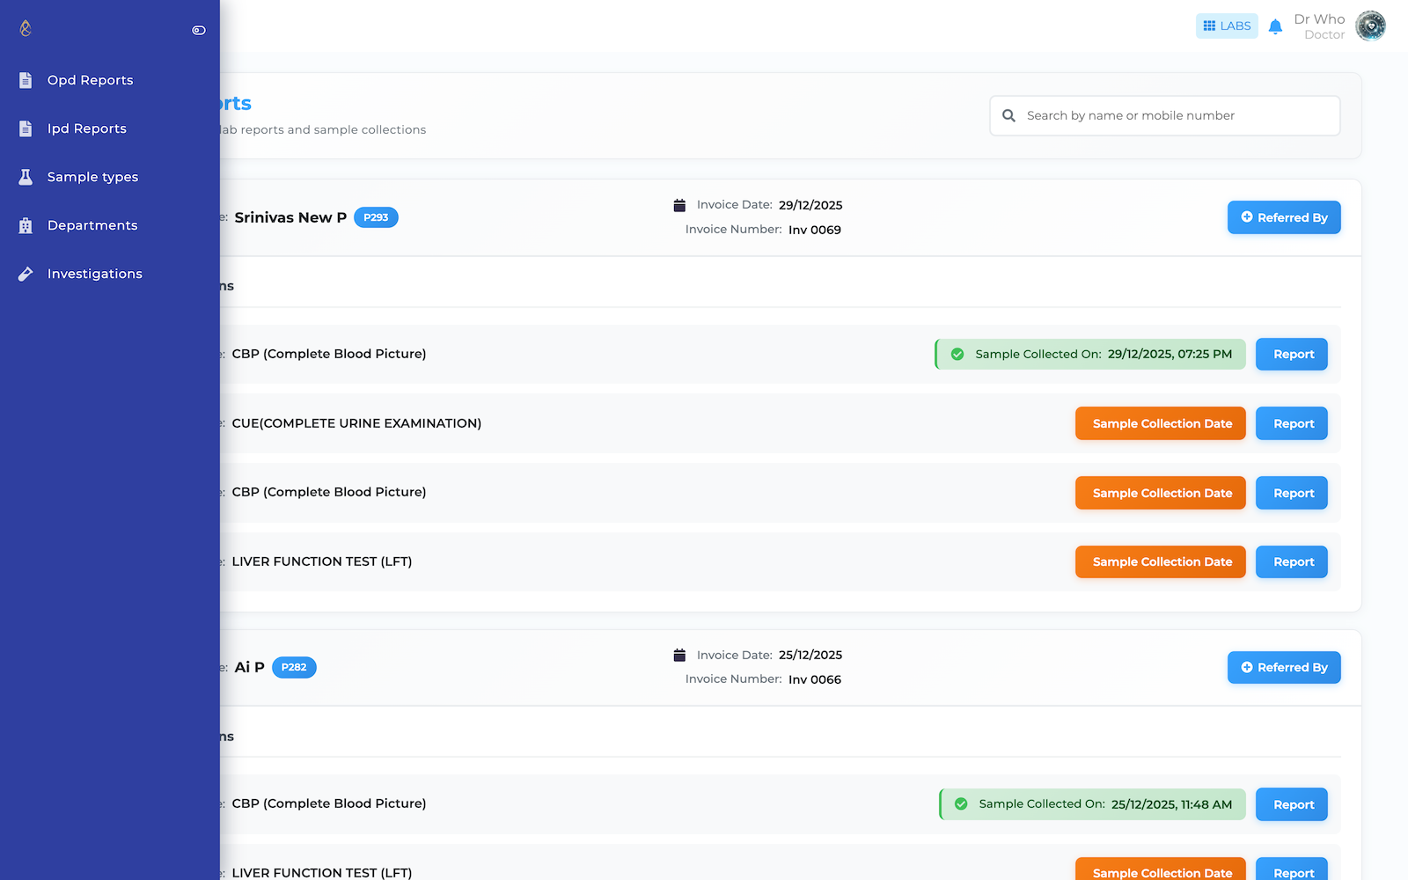Open the LABS module switcher
This screenshot has height=880, width=1408.
(1227, 26)
